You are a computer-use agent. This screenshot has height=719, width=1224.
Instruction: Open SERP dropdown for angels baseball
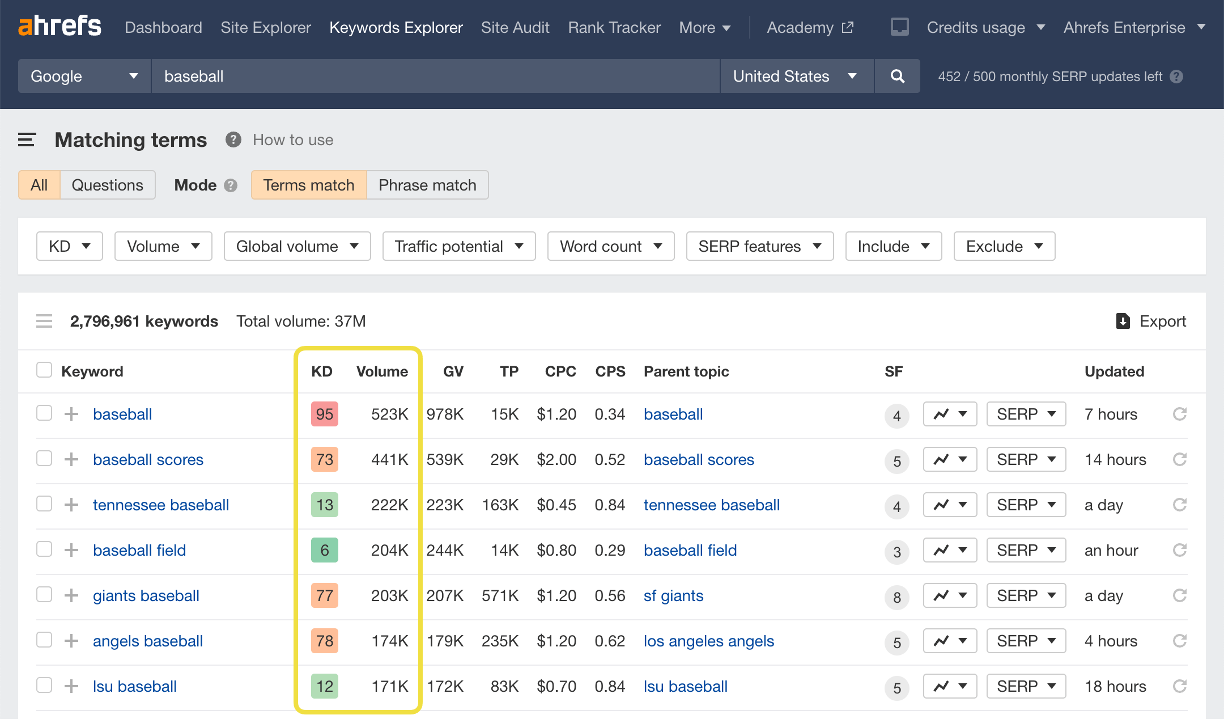[x=1026, y=641]
